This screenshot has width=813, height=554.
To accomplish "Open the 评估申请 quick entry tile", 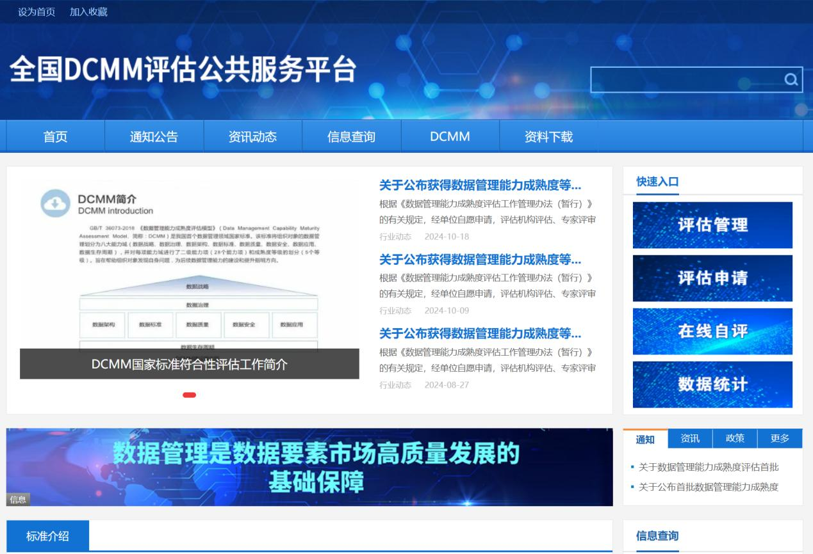I will click(712, 278).
